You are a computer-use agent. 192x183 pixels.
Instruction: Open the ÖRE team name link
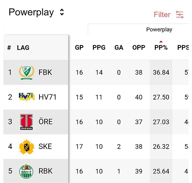tap(46, 122)
